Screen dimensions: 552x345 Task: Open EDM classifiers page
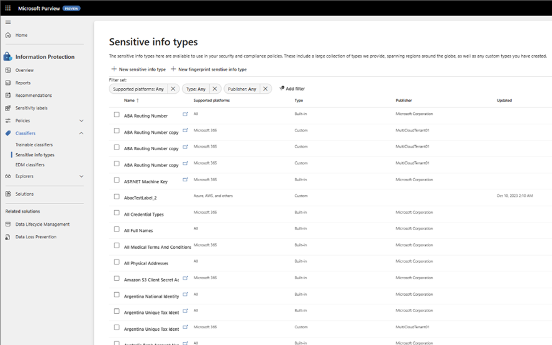coord(30,164)
